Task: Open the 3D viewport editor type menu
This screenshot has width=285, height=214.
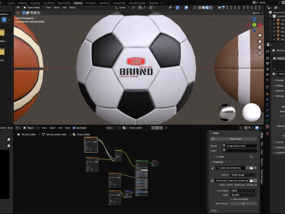Action: click(18, 8)
